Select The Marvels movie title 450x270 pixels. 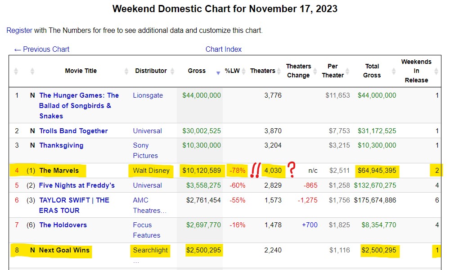pos(59,171)
